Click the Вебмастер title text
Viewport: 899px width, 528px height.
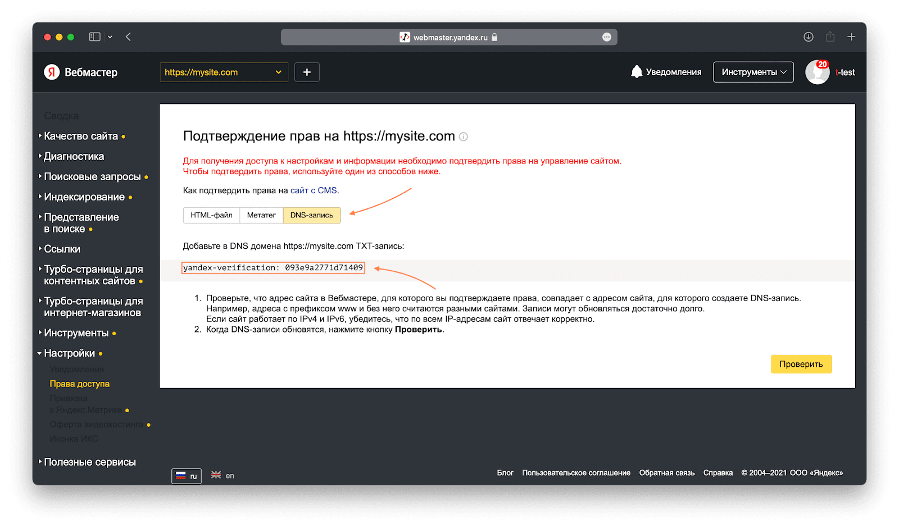[x=91, y=72]
